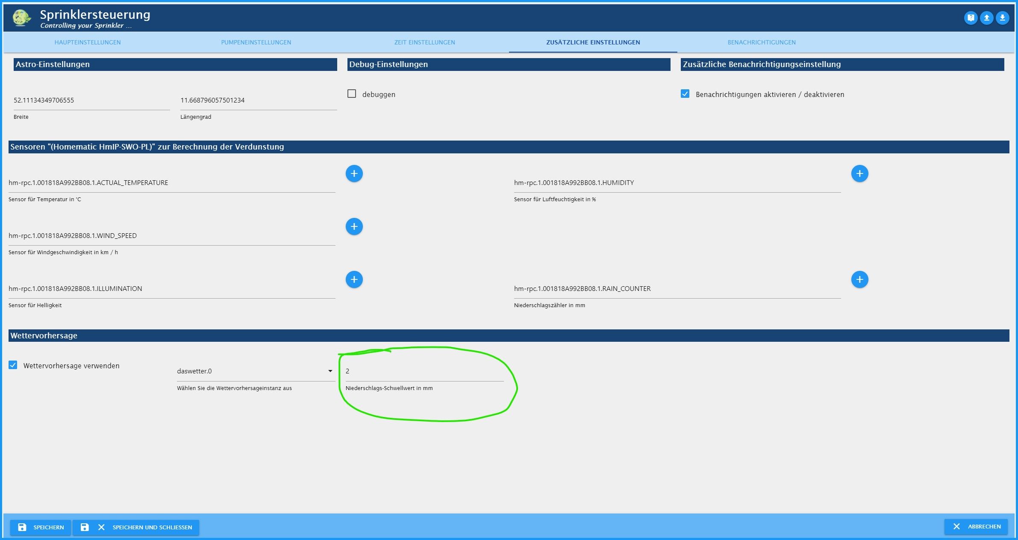Open the Pumpeneinstellungen tab

(x=256, y=42)
